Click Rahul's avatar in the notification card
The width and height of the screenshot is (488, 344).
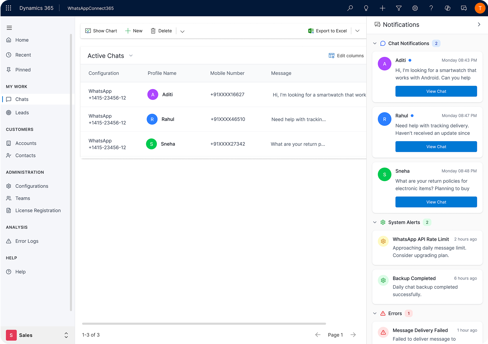(384, 119)
